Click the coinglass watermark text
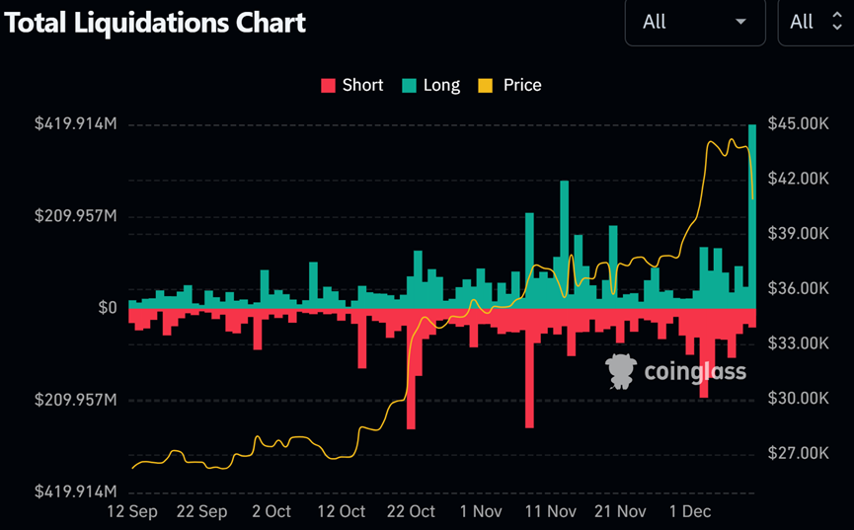Screen dimensions: 854x530 (x=695, y=372)
